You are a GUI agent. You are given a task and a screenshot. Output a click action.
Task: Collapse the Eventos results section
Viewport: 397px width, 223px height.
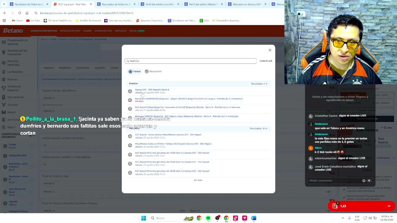click(x=266, y=84)
